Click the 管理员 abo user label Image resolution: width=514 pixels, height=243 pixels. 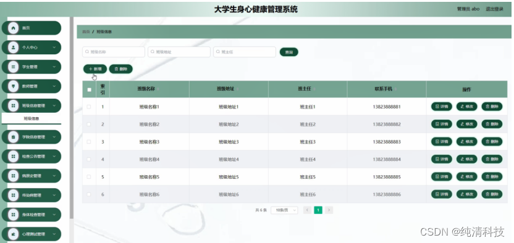(468, 9)
